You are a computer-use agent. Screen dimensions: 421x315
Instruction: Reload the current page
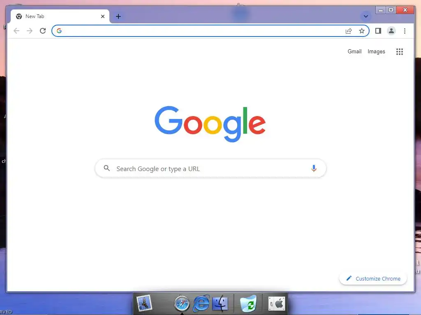coord(43,31)
